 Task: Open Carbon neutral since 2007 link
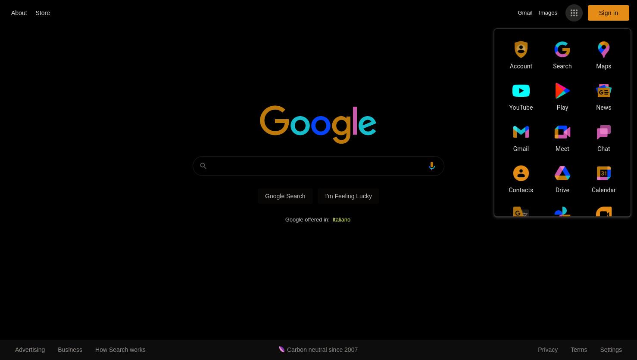tap(322, 350)
